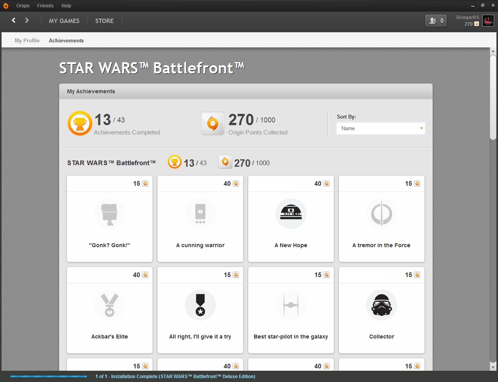
Task: Go back with the left arrow
Action: pyautogui.click(x=14, y=20)
